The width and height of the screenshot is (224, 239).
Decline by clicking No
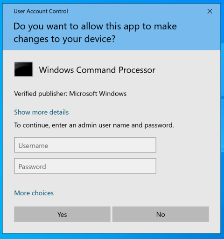pyautogui.click(x=161, y=214)
